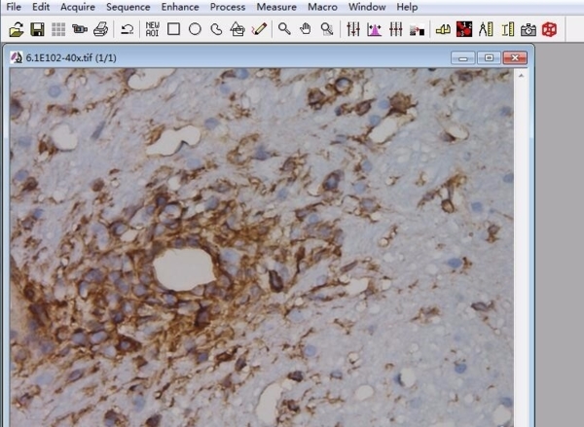Click the red 3D cube icon
The image size is (584, 427).
click(549, 29)
